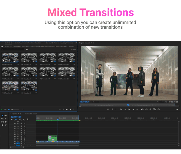The height and width of the screenshot is (154, 181).
Task: Click the Add Marker icon in Program monitor
Action: point(108,109)
